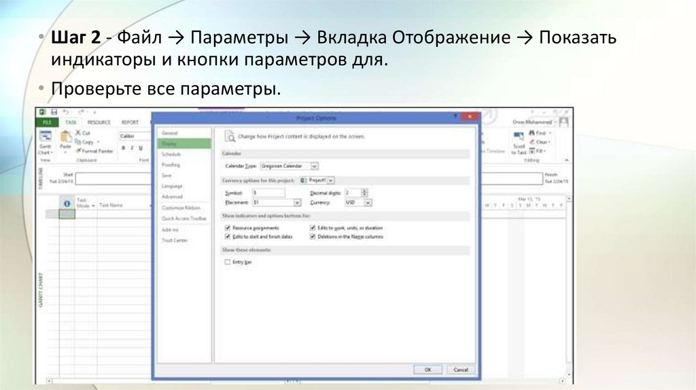Viewport: 696px width, 390px height.
Task: Switch to the RESOURCE ribbon tab
Action: click(x=99, y=122)
